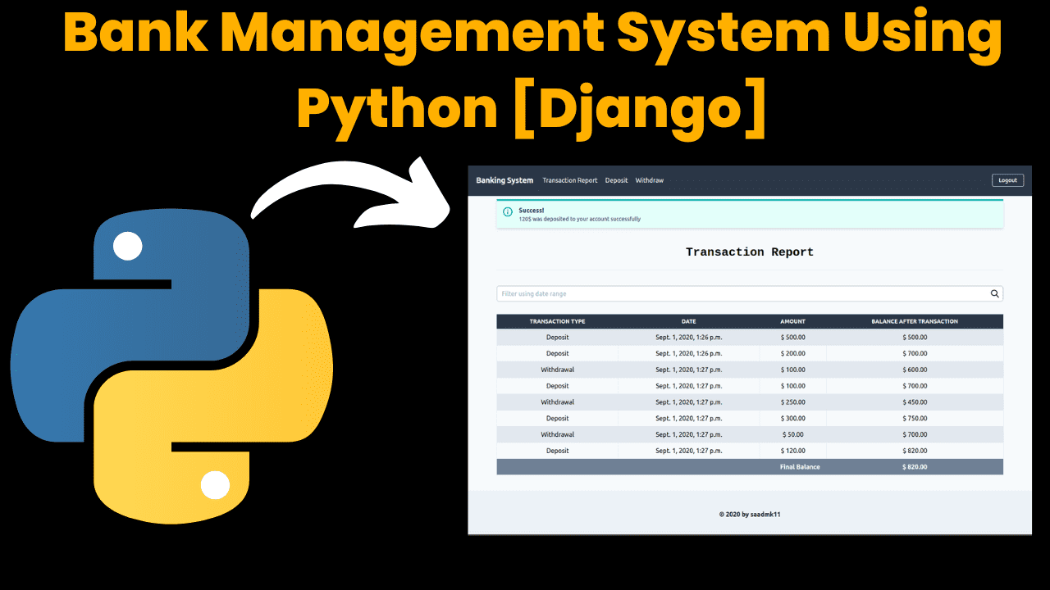1050x590 pixels.
Task: Open the Withdraw nav link
Action: 650,180
